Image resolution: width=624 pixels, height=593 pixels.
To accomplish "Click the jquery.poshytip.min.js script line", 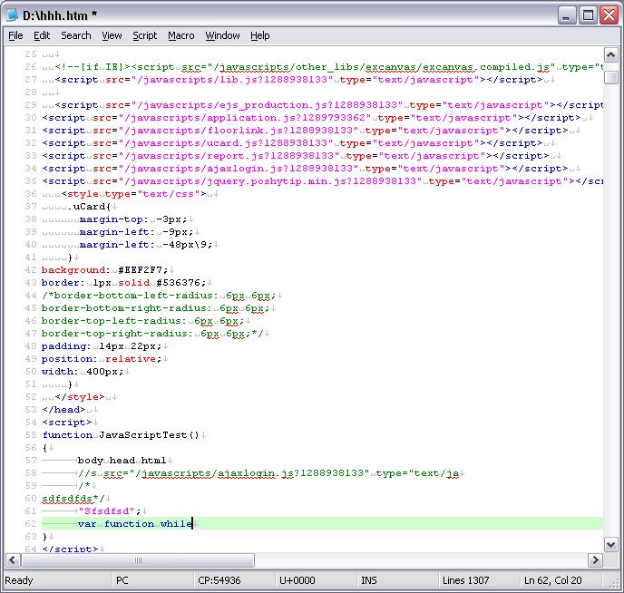I will point(322,181).
